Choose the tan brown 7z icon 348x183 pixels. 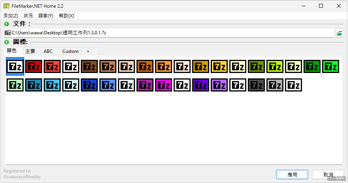(108, 66)
